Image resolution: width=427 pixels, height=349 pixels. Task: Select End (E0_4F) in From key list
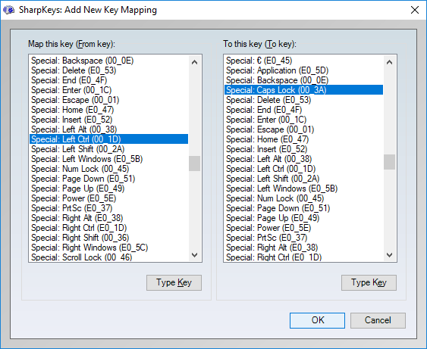(108, 80)
